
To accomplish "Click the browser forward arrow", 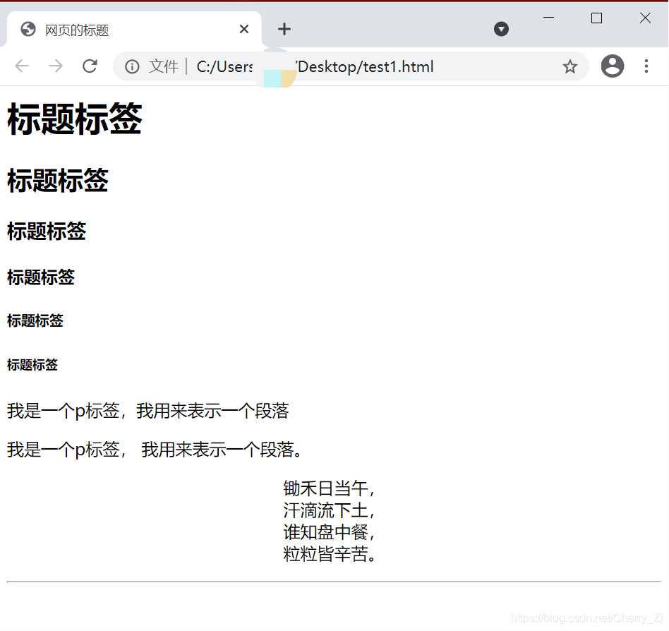I will tap(56, 66).
